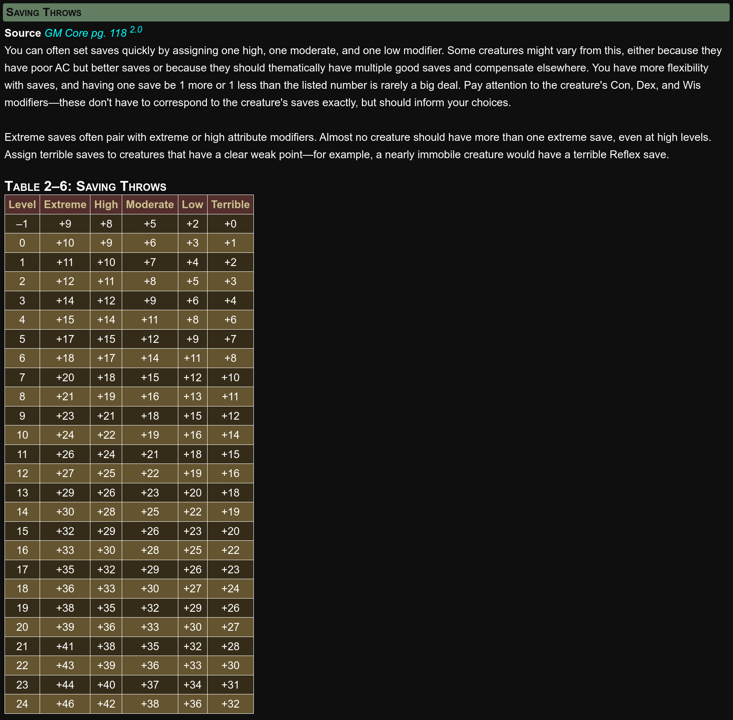Click the Terrible value +0 for level –1
The image size is (733, 720).
[x=230, y=224]
